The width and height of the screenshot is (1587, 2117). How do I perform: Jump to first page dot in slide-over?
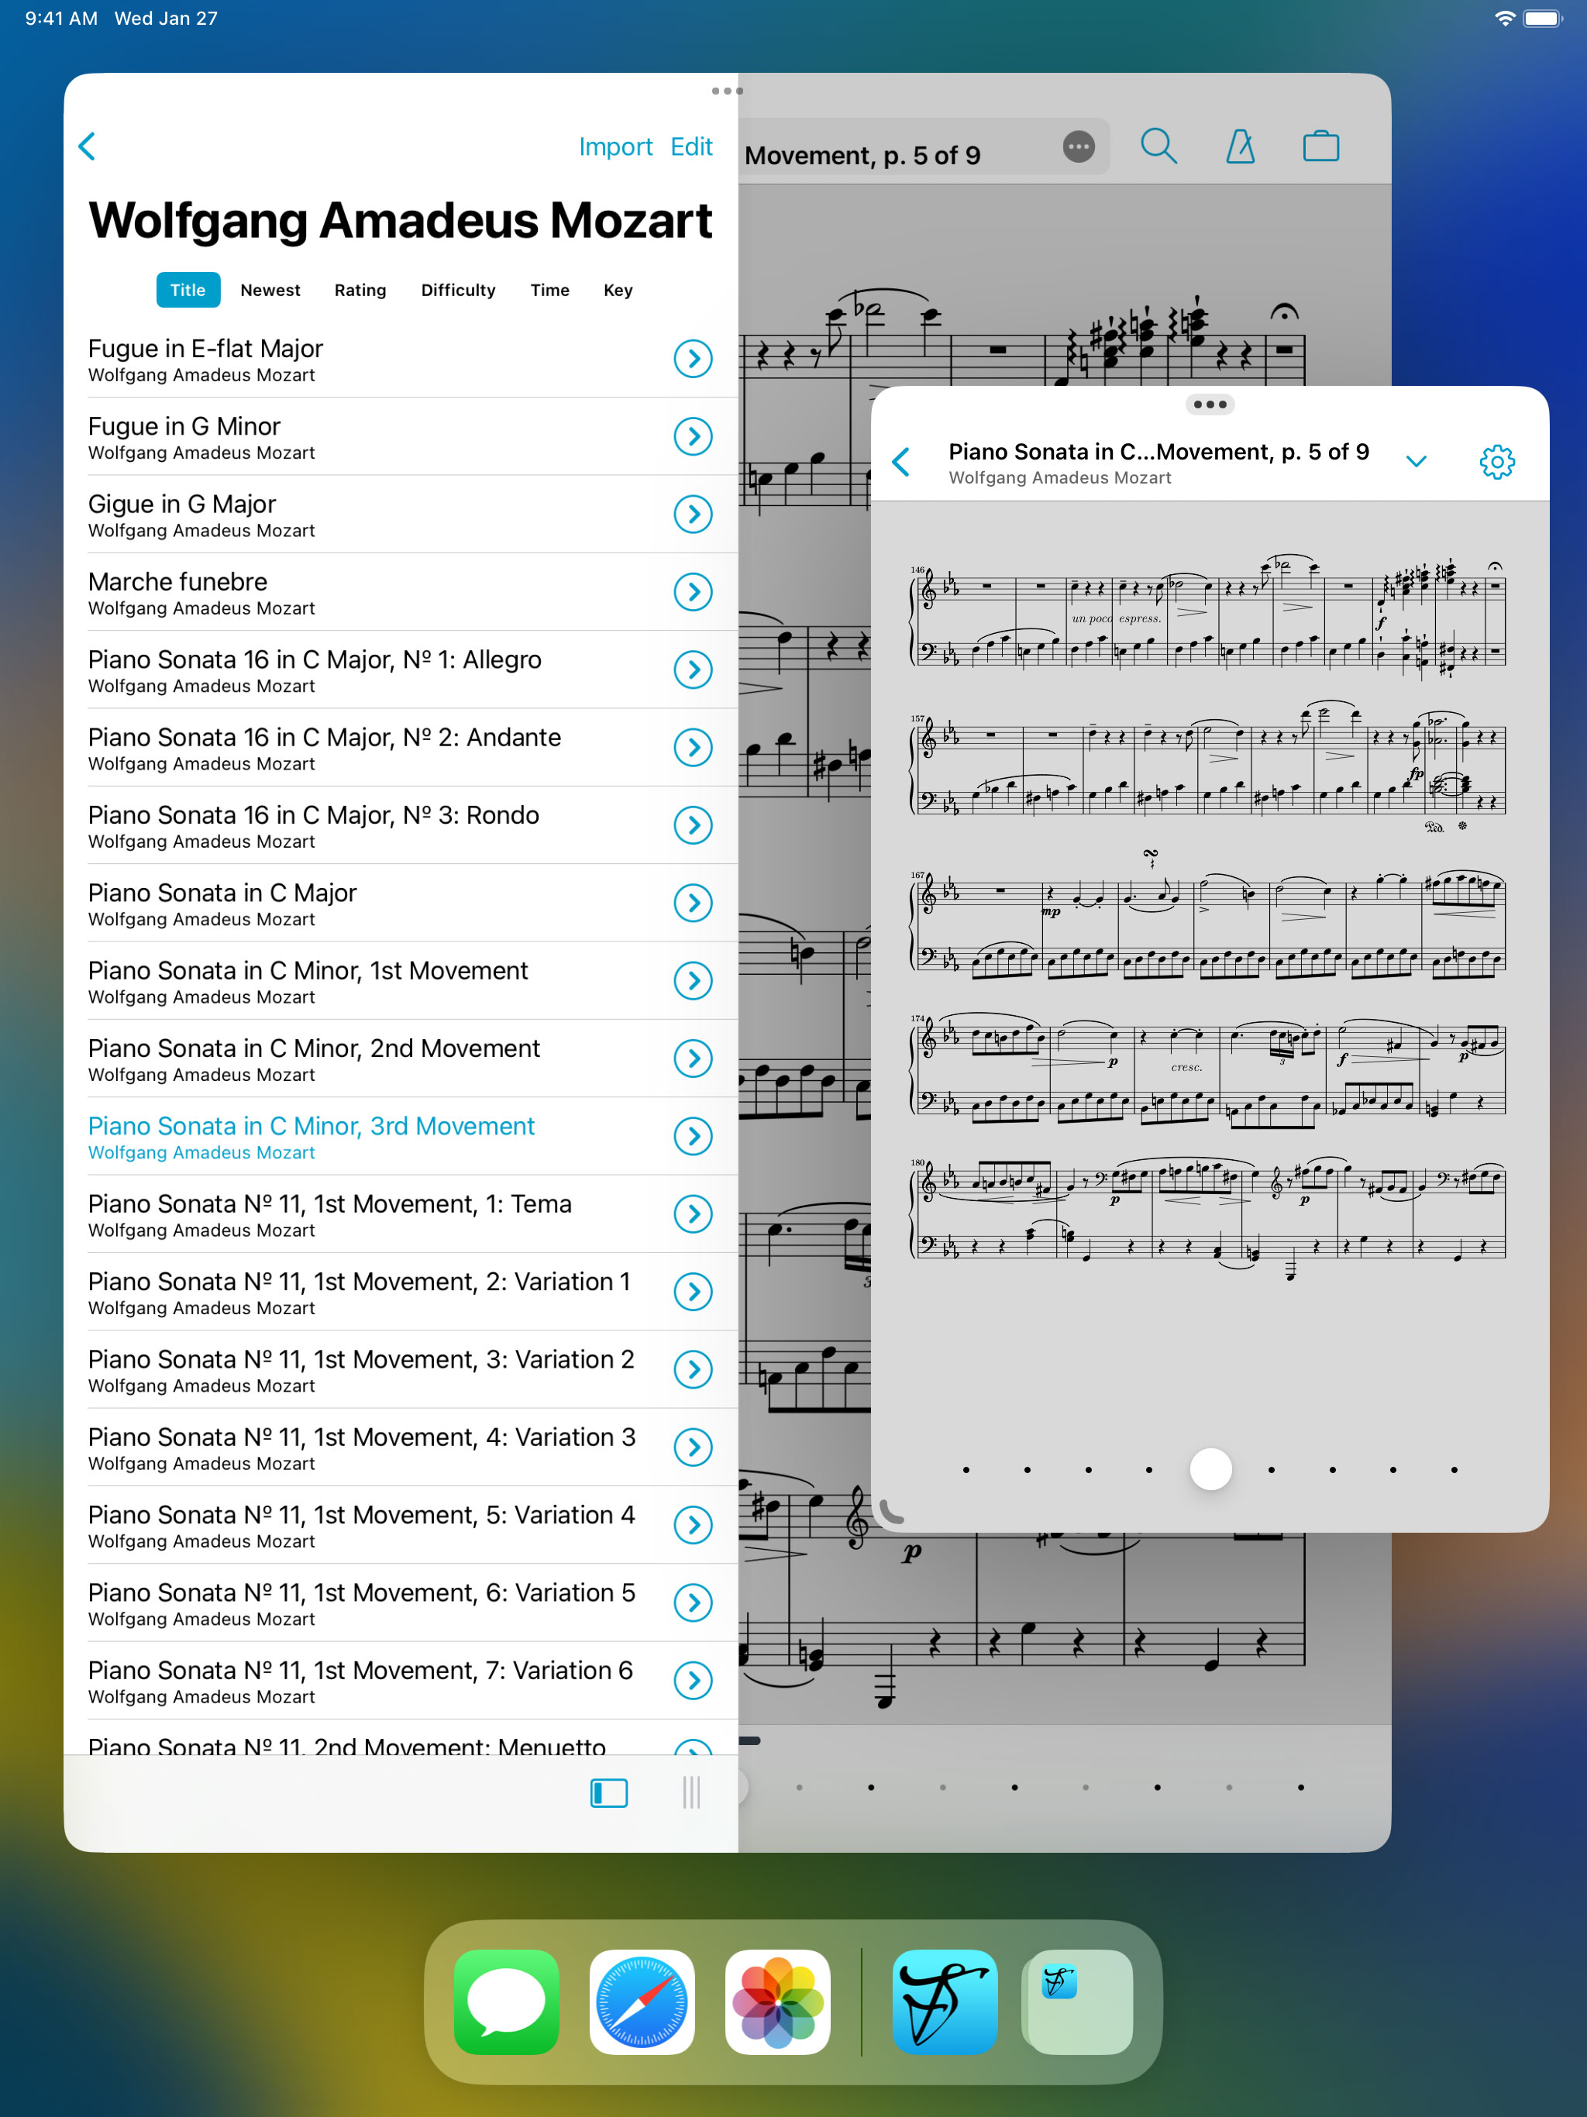click(x=966, y=1470)
